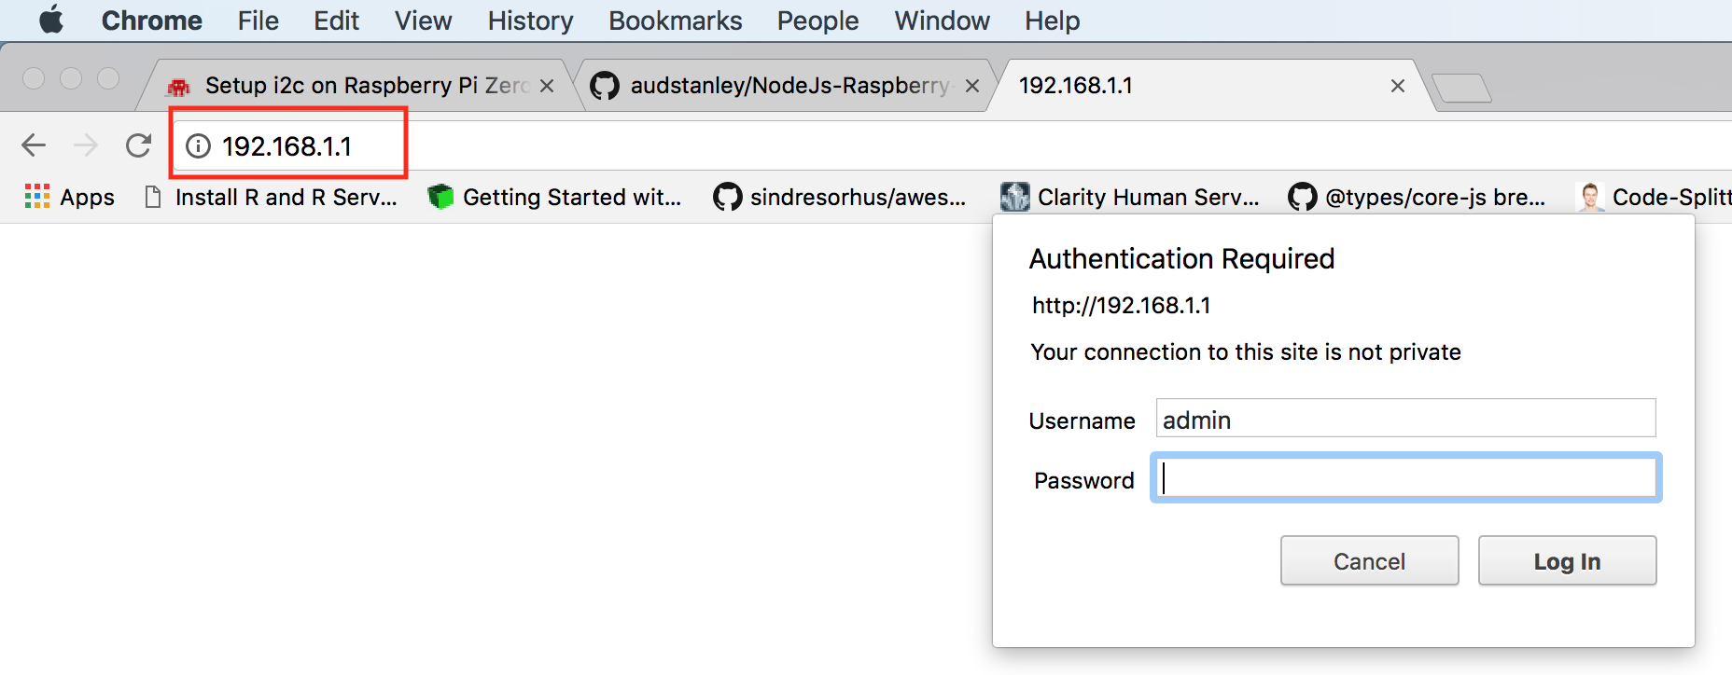The image size is (1732, 675).
Task: Open the Apps grid shortcut
Action: point(70,198)
